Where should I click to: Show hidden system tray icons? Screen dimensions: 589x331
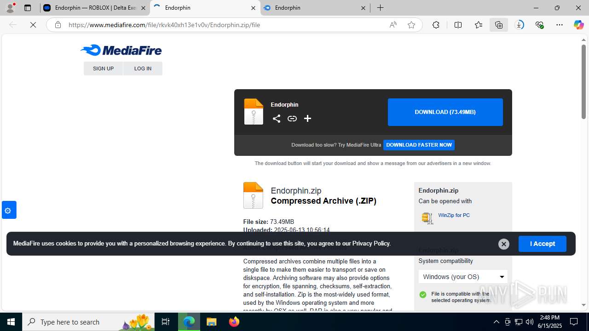point(496,322)
